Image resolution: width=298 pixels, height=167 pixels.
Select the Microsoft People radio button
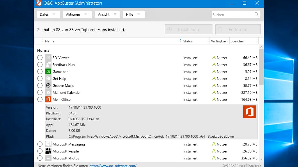40,151
